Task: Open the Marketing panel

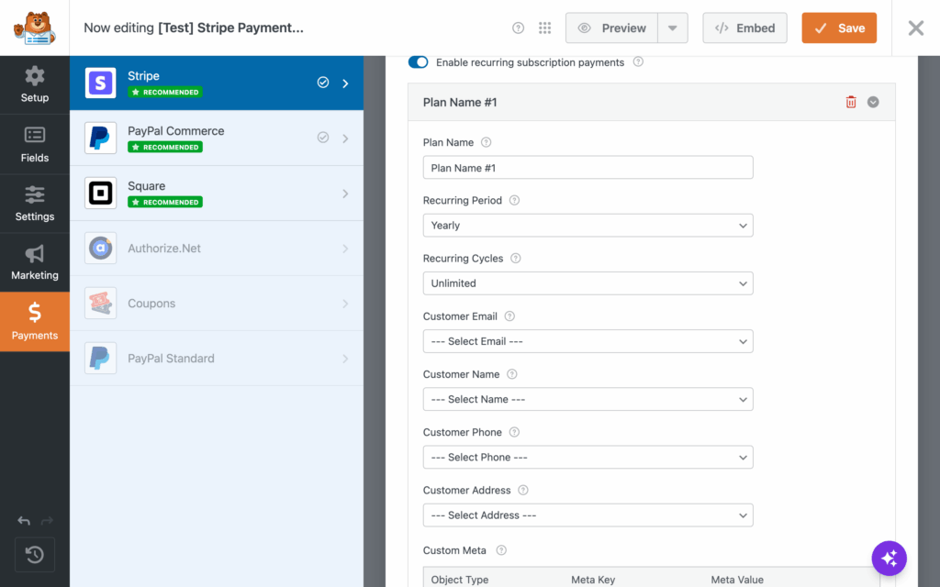Action: pos(35,262)
